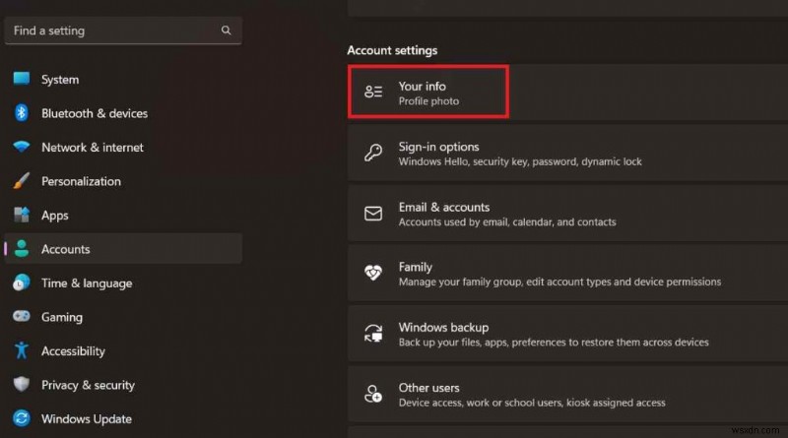Open Privacy & security settings
The image size is (788, 438).
123,385
